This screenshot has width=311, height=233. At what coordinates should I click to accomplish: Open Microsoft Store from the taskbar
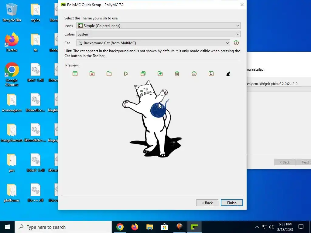click(x=165, y=227)
